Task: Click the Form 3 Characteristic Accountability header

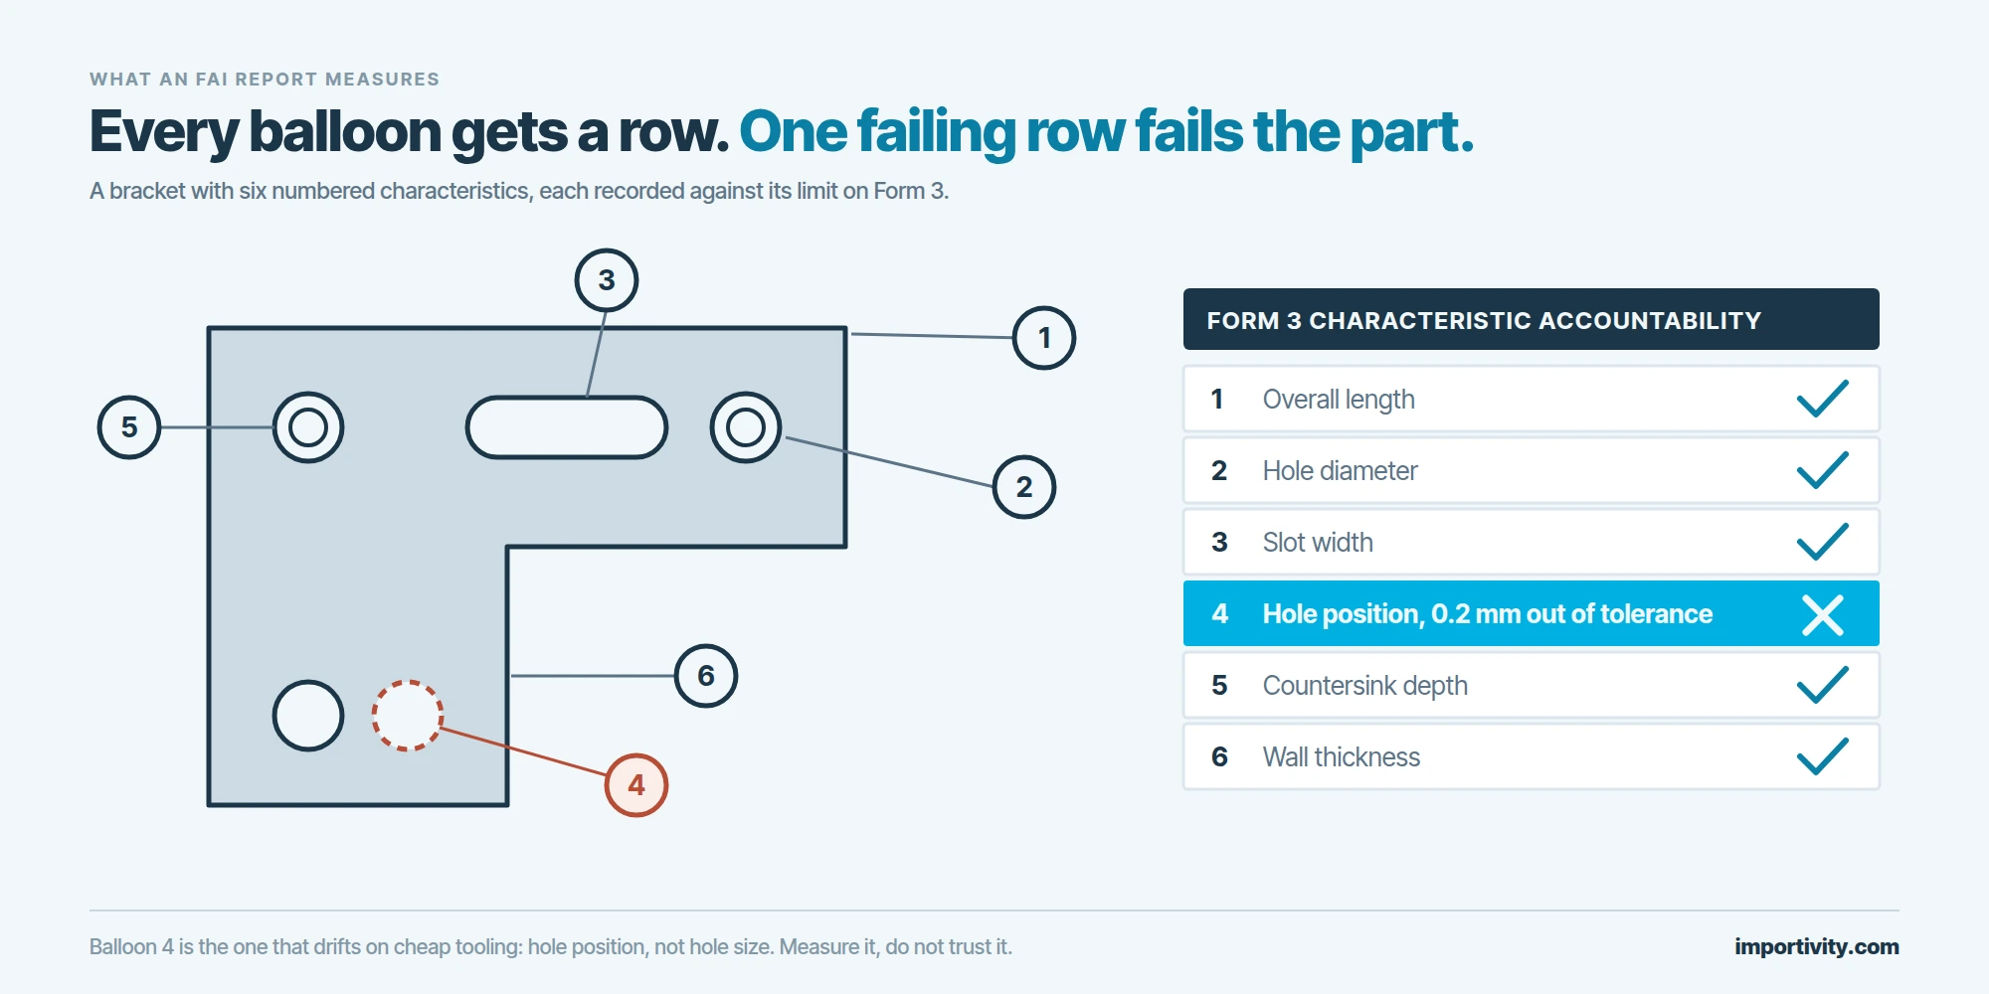Action: click(1532, 319)
